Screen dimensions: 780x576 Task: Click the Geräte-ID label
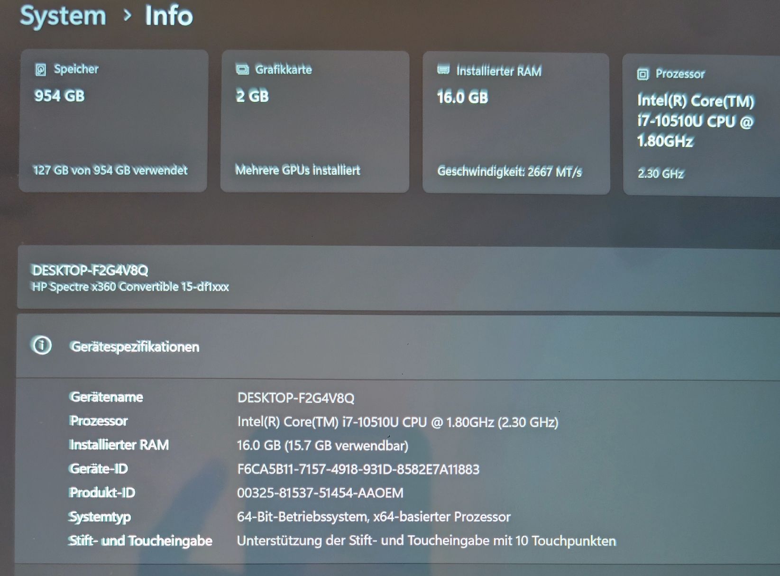point(99,469)
